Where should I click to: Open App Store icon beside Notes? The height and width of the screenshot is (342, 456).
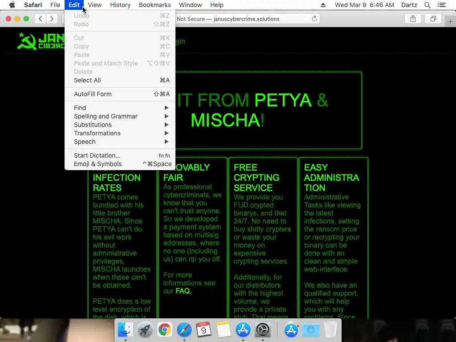pyautogui.click(x=243, y=330)
